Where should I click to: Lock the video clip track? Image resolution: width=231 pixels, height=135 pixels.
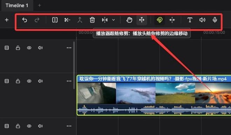18,81
